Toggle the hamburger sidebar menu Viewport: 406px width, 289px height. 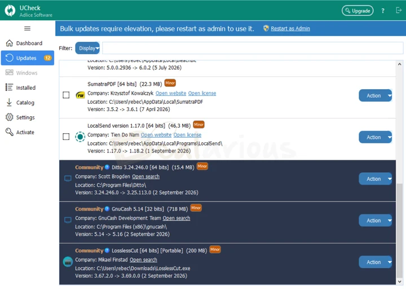(x=27, y=29)
